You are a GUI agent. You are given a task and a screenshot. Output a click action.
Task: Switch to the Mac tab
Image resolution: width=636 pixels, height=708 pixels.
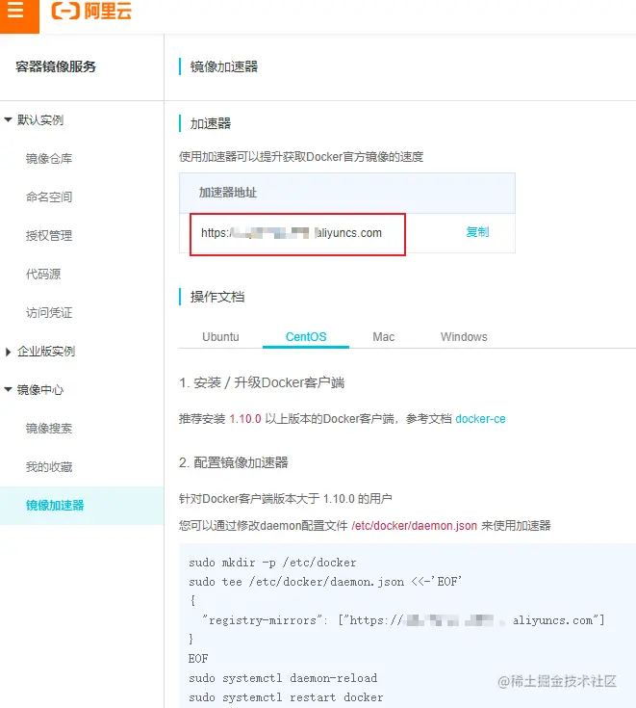coord(383,337)
